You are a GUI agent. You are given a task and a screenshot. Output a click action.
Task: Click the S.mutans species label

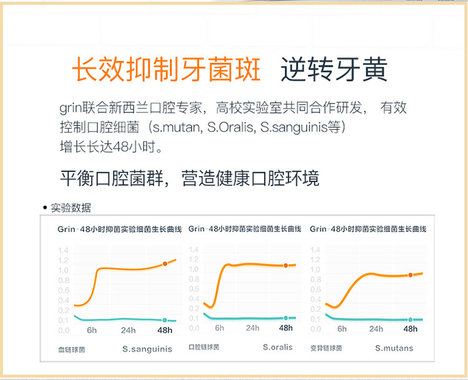pos(394,348)
